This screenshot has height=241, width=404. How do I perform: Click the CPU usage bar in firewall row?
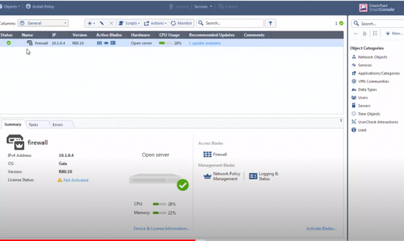(166, 43)
